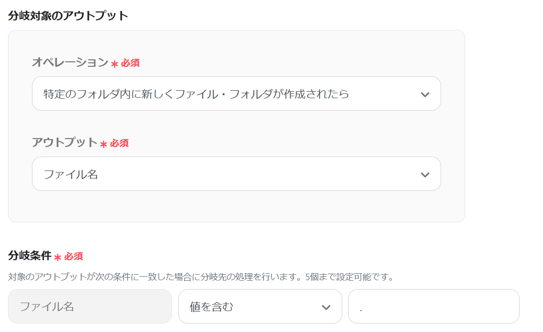Click the chevron arrow in アウトプット select box
The width and height of the screenshot is (543, 332).
tap(425, 174)
